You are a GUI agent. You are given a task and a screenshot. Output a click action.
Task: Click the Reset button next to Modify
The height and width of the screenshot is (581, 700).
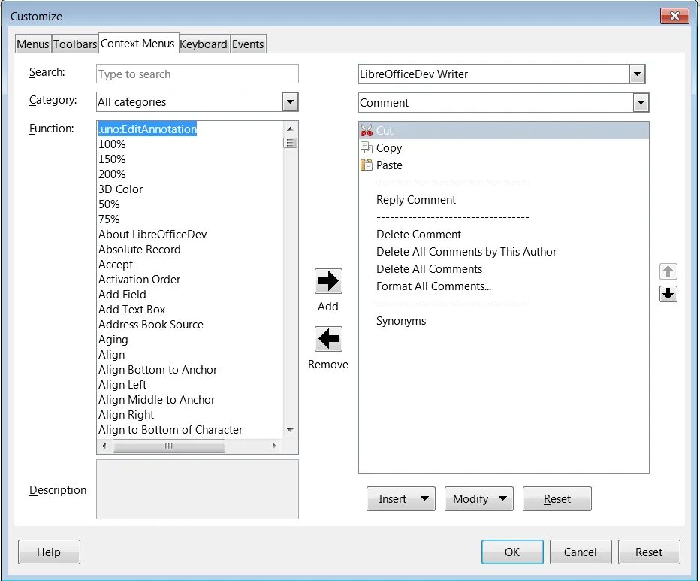[x=557, y=499]
